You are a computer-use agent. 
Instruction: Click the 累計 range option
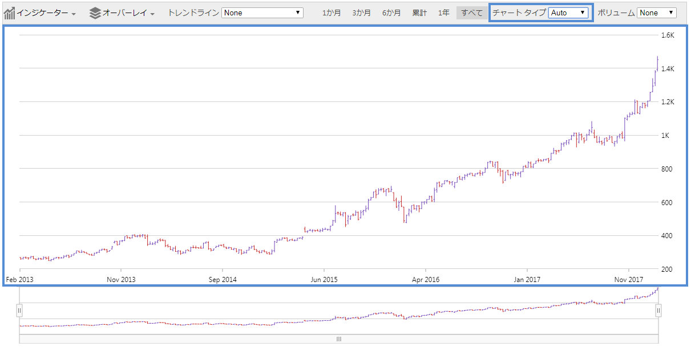(x=420, y=11)
